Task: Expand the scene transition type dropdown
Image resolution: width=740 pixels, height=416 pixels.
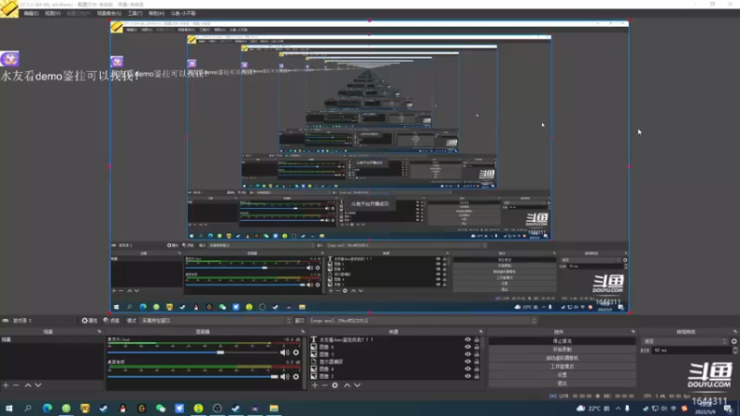Action: 684,341
